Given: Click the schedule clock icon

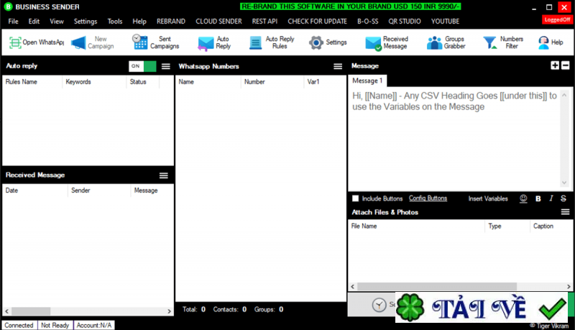Looking at the screenshot, I should tap(379, 305).
